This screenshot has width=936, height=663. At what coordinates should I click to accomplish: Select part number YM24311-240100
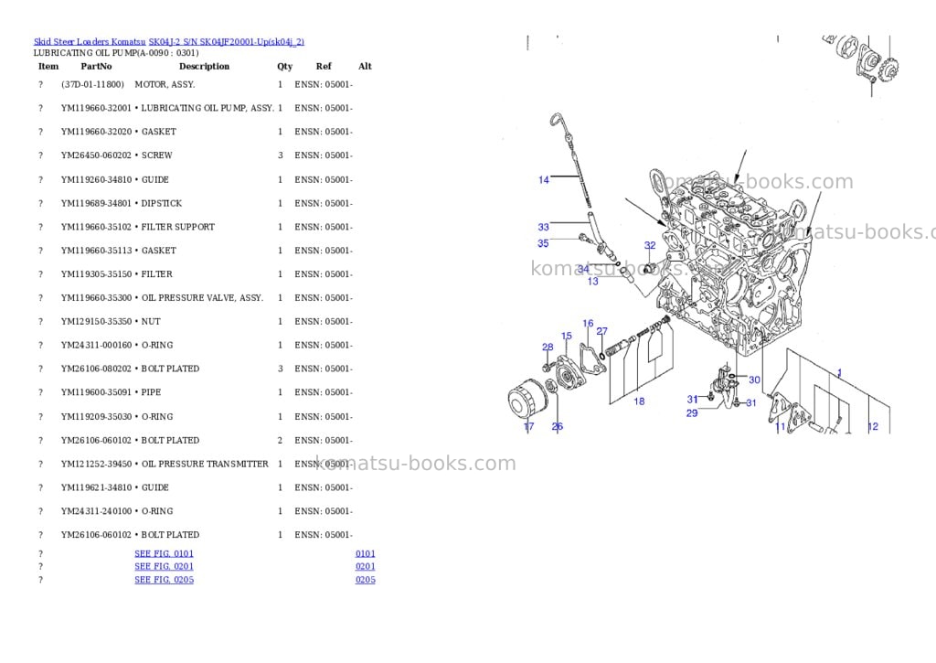click(x=96, y=511)
